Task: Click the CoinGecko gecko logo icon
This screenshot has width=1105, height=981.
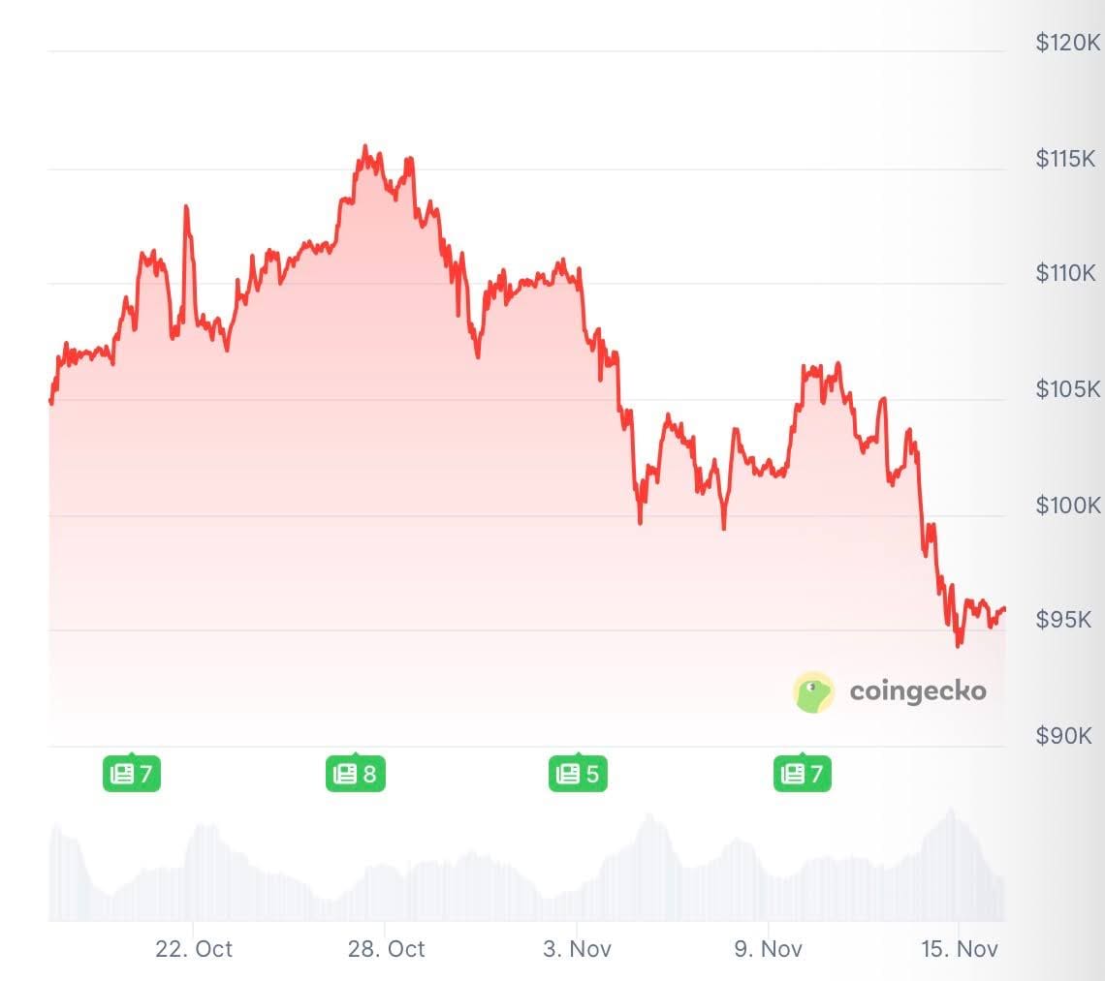Action: (813, 691)
